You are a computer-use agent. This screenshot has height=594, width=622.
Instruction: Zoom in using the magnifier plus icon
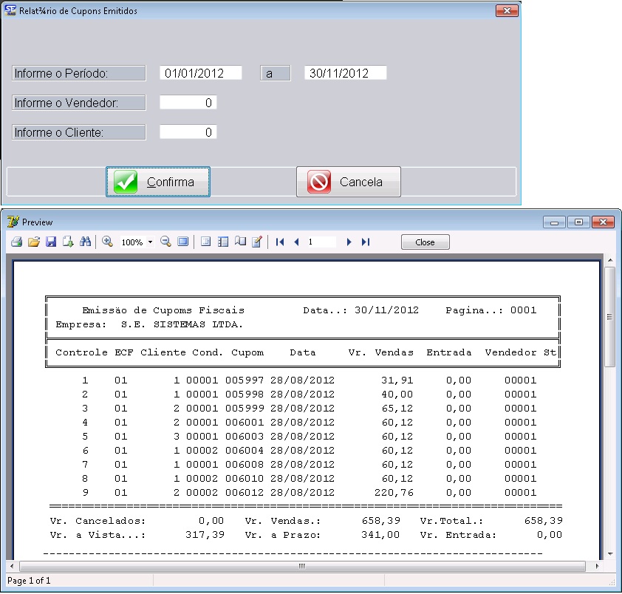pyautogui.click(x=107, y=242)
